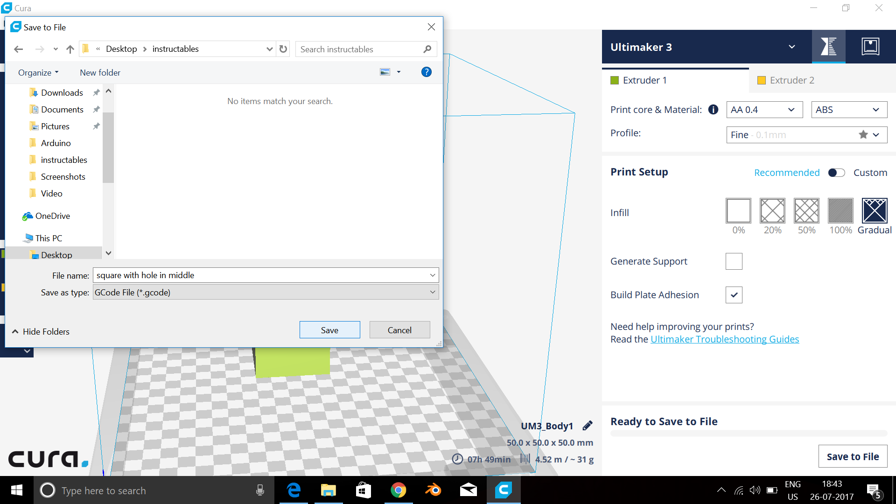Image resolution: width=896 pixels, height=504 pixels.
Task: Click the Type here to search taskbar box
Action: click(x=154, y=490)
